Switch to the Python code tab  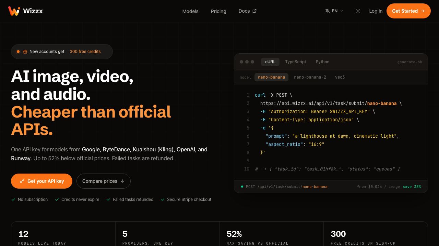tap(323, 62)
